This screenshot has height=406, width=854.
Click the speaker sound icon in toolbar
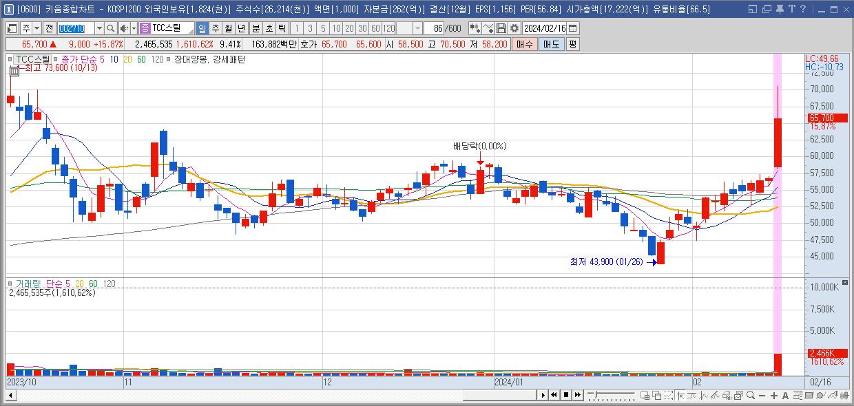pos(124,28)
